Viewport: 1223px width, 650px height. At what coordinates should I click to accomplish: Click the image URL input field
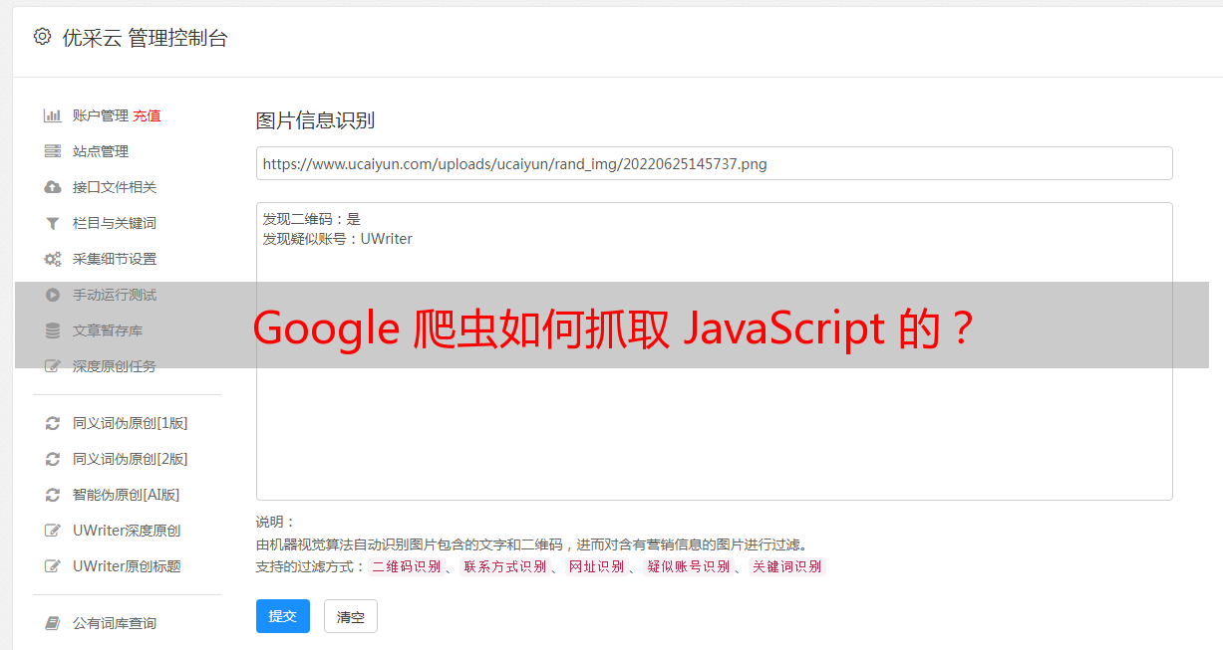click(x=714, y=163)
